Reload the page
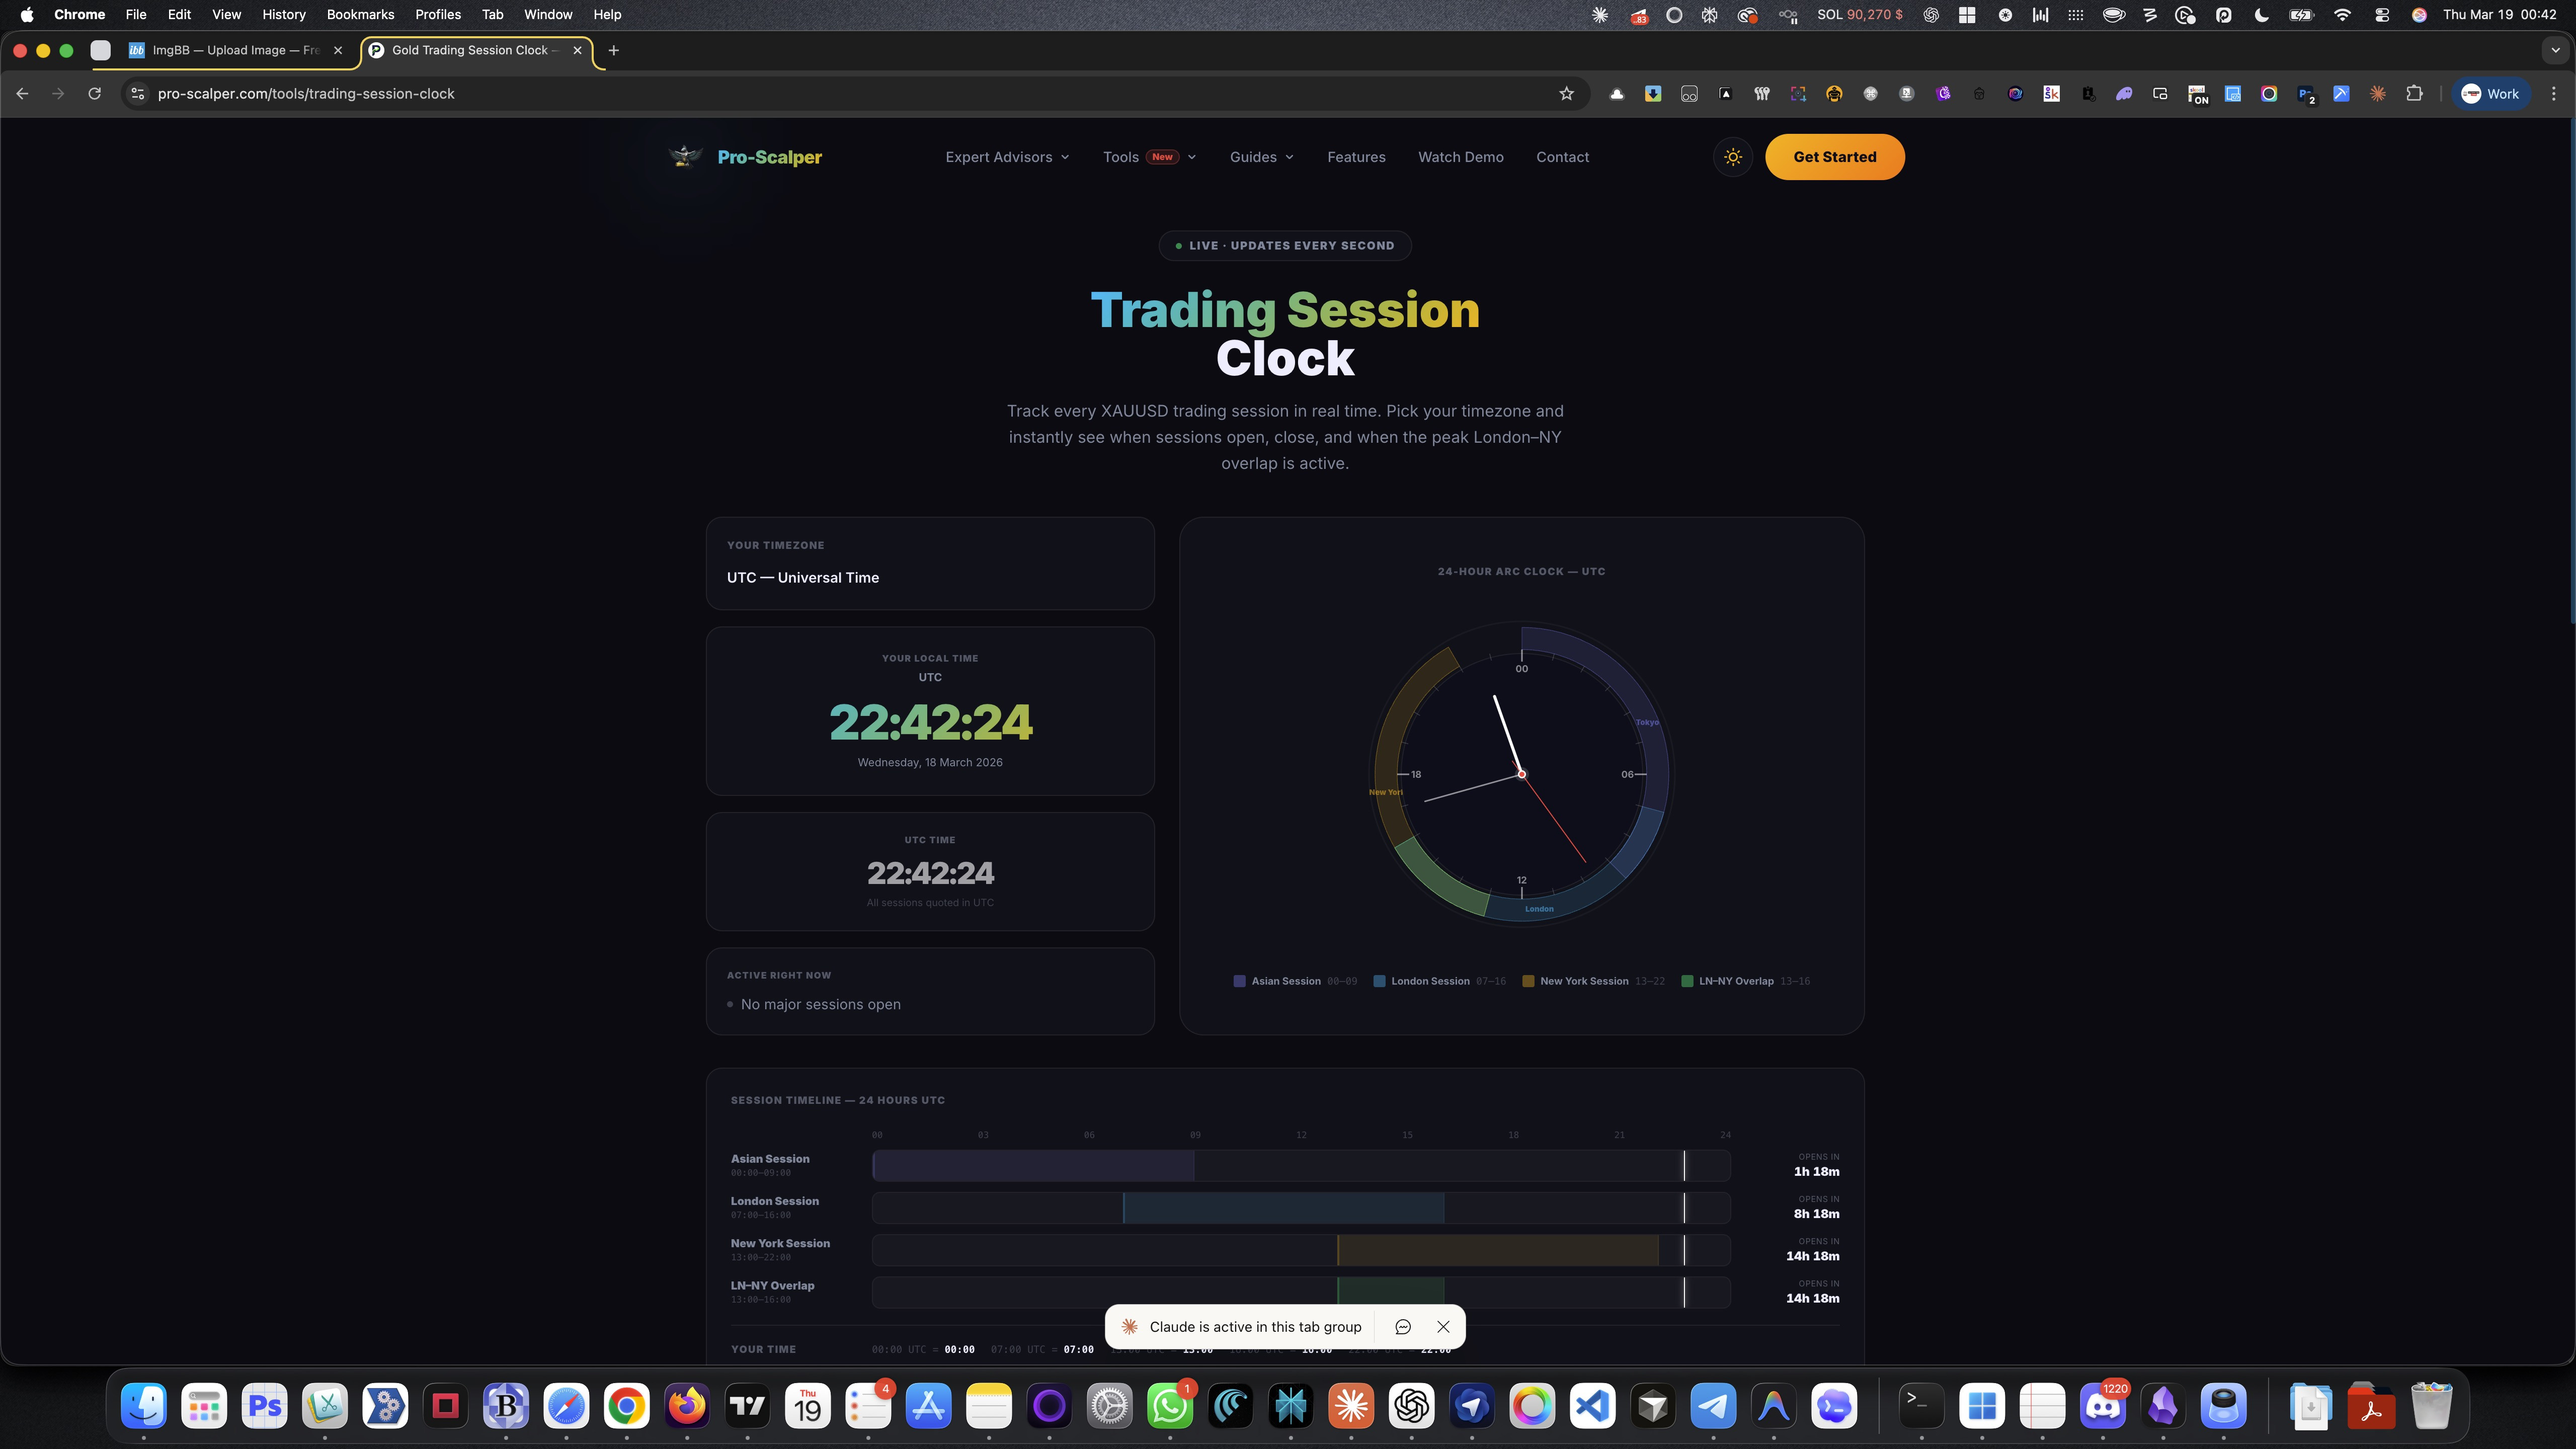Viewport: 2576px width, 1449px height. pyautogui.click(x=94, y=94)
